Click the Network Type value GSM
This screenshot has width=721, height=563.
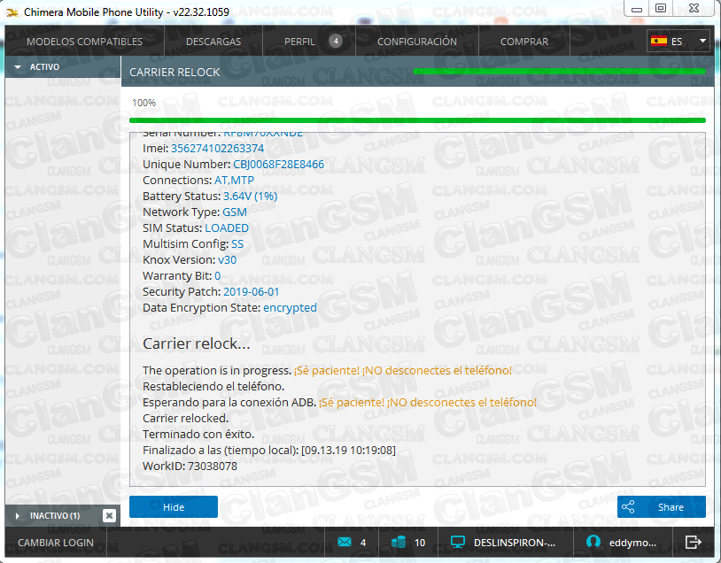coord(235,212)
